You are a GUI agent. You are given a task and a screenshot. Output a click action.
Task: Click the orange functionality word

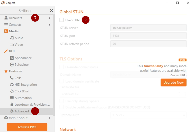(x=153, y=66)
